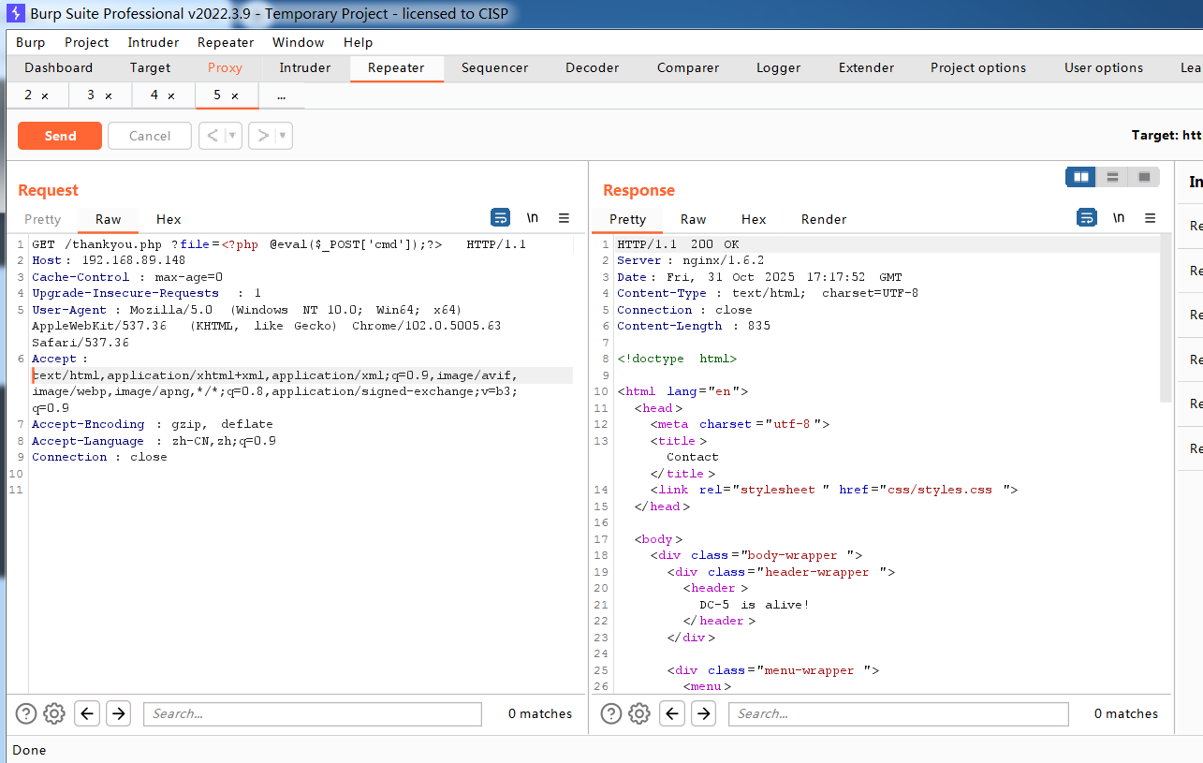This screenshot has height=763, width=1203.
Task: Open Request pane hamburger options menu
Action: (x=564, y=218)
